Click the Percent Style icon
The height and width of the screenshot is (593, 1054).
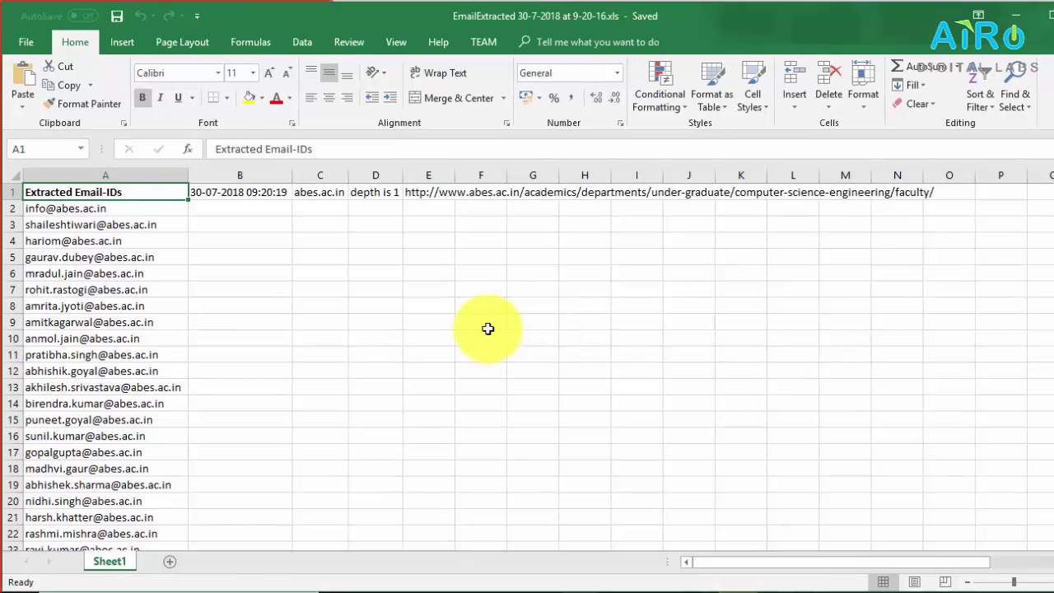coord(553,98)
